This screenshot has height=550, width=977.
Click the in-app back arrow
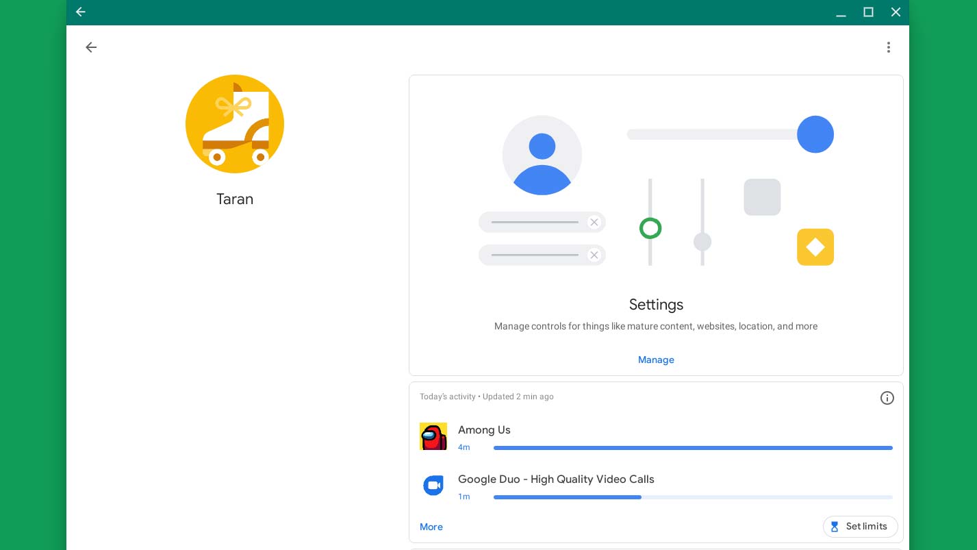[91, 47]
